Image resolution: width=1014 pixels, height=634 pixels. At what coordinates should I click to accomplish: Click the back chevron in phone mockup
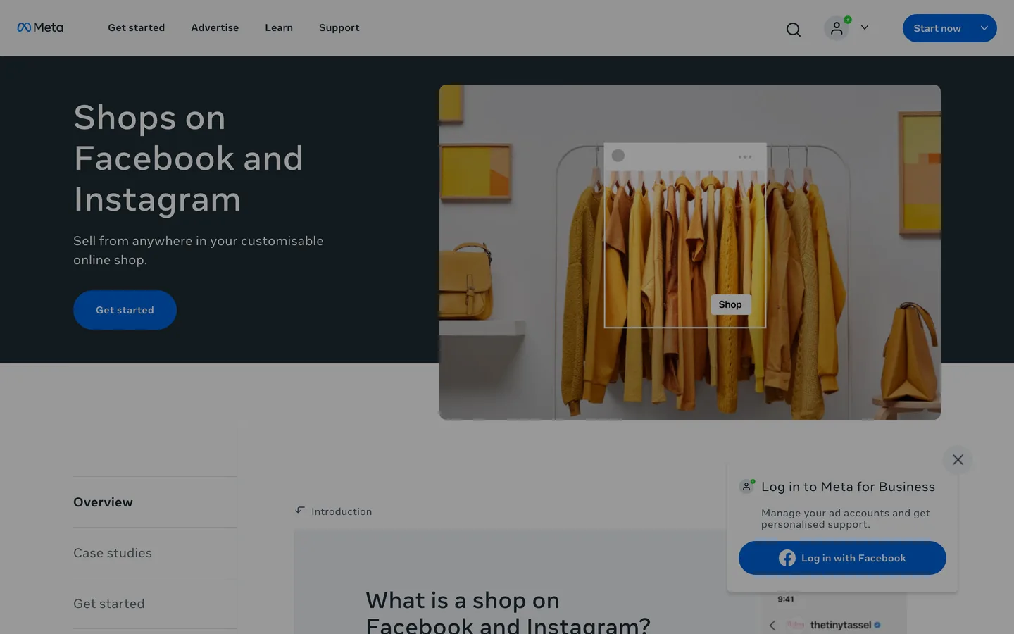pyautogui.click(x=772, y=626)
